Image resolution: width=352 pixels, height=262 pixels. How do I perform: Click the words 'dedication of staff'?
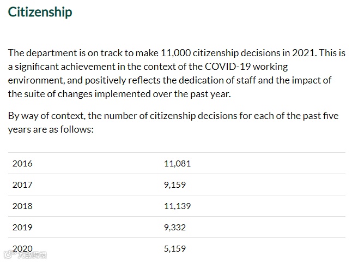[x=217, y=80]
